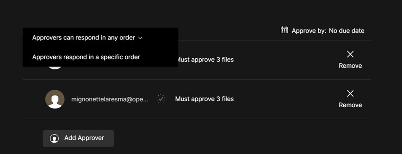
Task: Click the Add Approver button
Action: click(x=78, y=138)
